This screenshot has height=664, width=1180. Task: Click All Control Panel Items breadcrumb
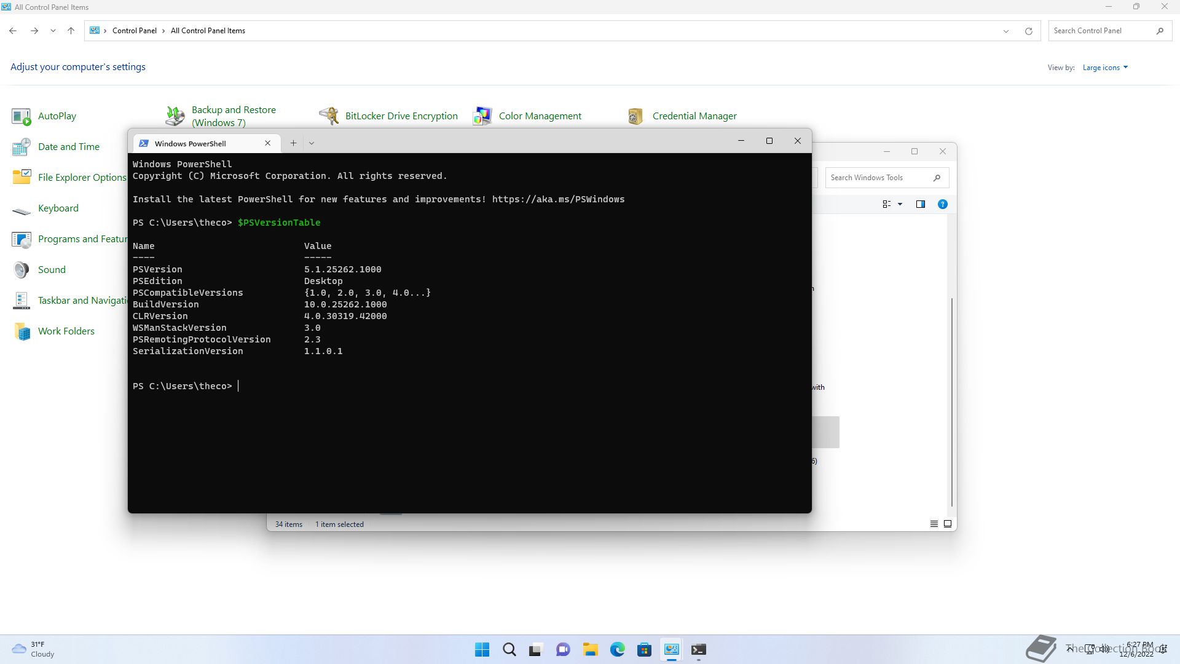[208, 31]
